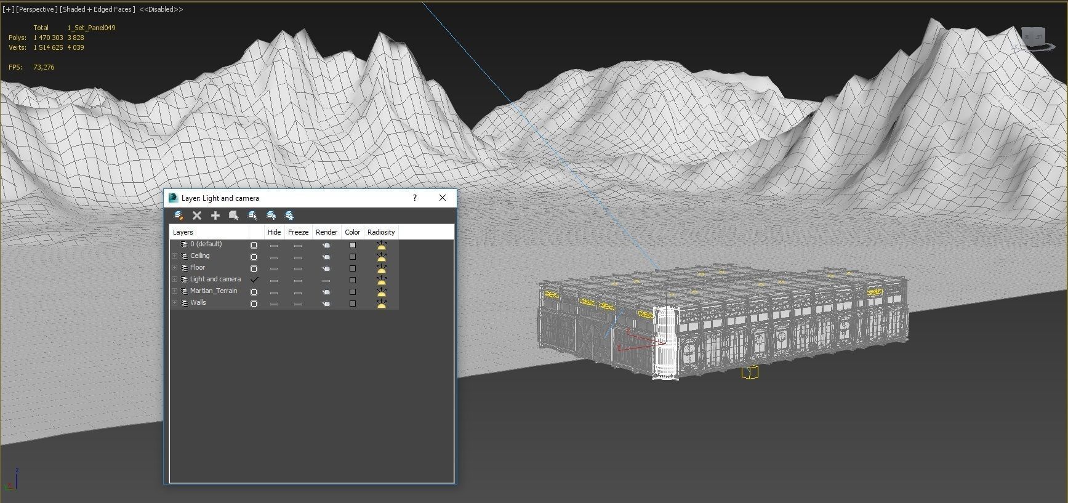Viewport: 1068px width, 503px height.
Task: Toggle the Render teapot for Floor layer
Action: coord(326,268)
